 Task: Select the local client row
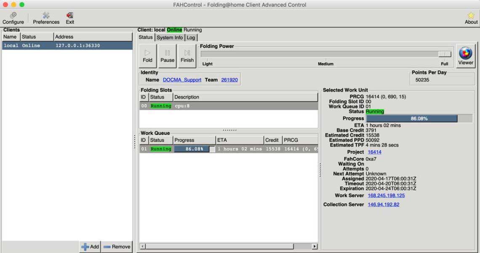[67, 45]
